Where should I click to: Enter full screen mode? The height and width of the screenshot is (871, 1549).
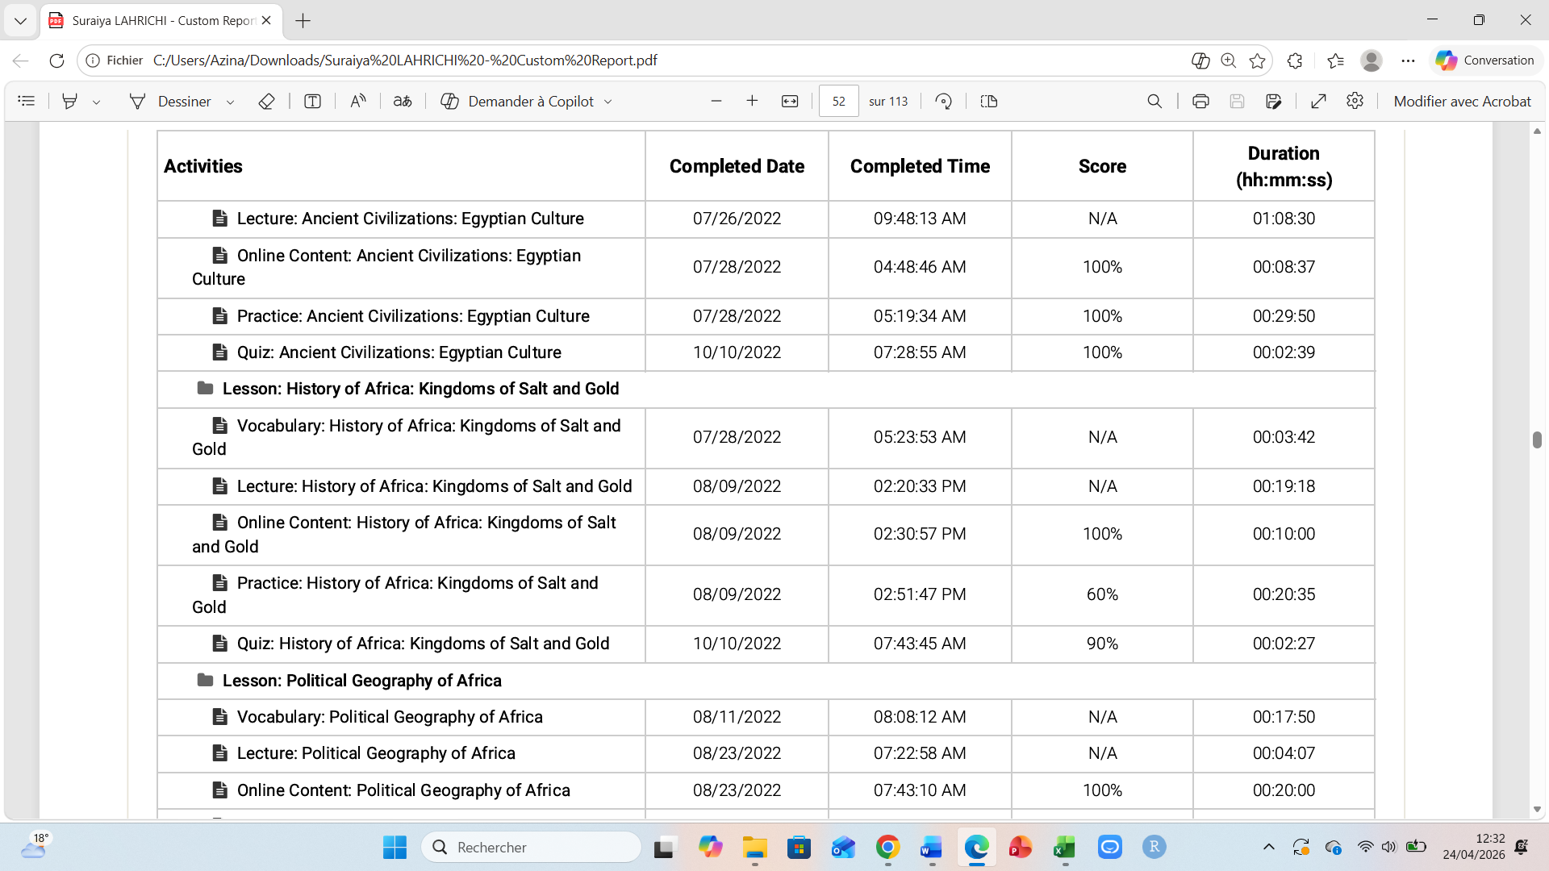pyautogui.click(x=1318, y=101)
